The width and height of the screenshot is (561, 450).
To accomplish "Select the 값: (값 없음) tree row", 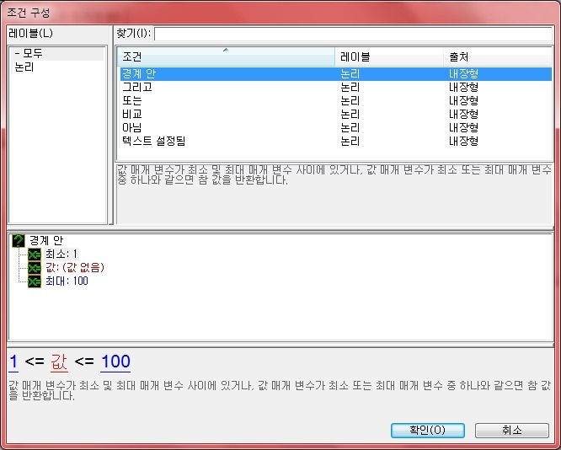I will pyautogui.click(x=75, y=268).
